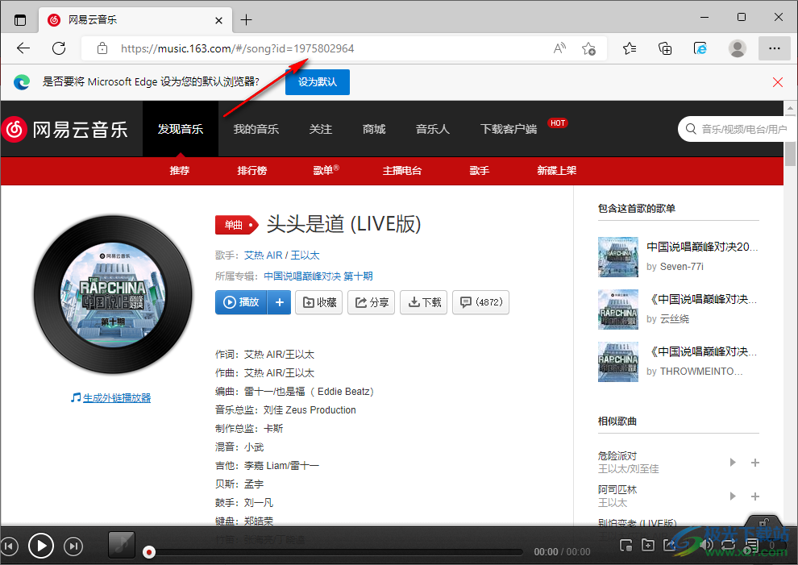Open browser favorites via star list icon
798x565 pixels.
click(x=629, y=48)
